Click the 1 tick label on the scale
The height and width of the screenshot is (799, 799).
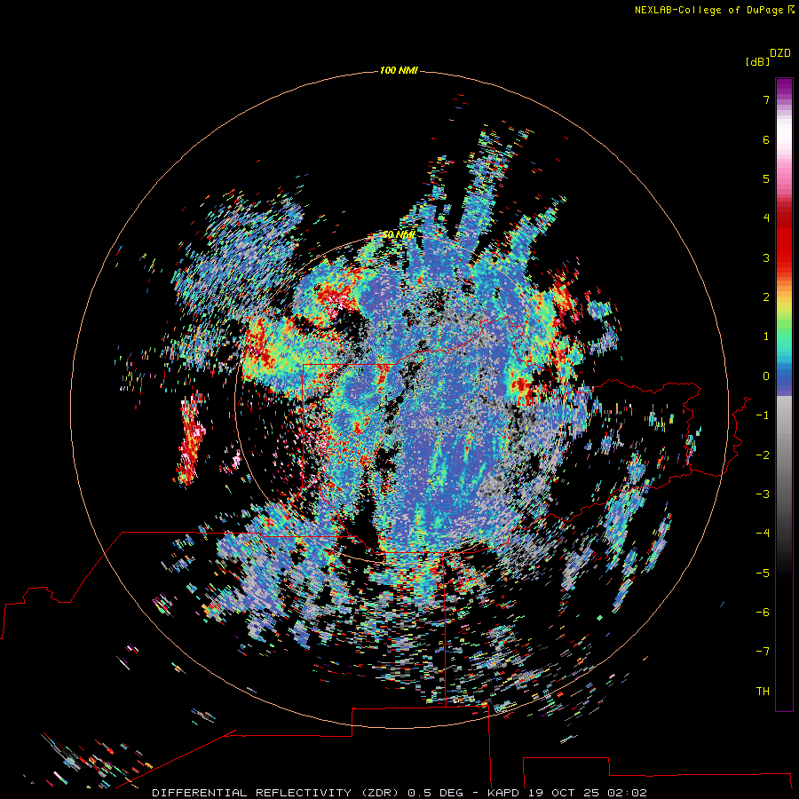click(766, 336)
